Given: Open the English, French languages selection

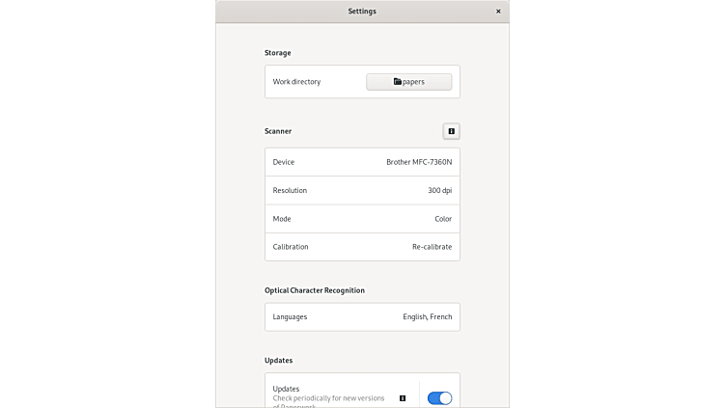Looking at the screenshot, I should [427, 316].
